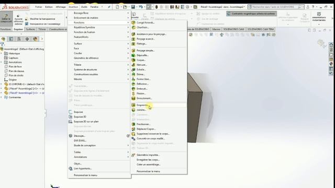Click Personnaliser le menu in Fonctions submenu
Image resolution: width=335 pixels, height=188 pixels.
click(148, 171)
